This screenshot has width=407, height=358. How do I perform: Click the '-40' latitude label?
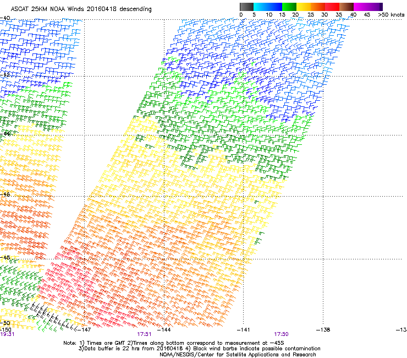5,18
